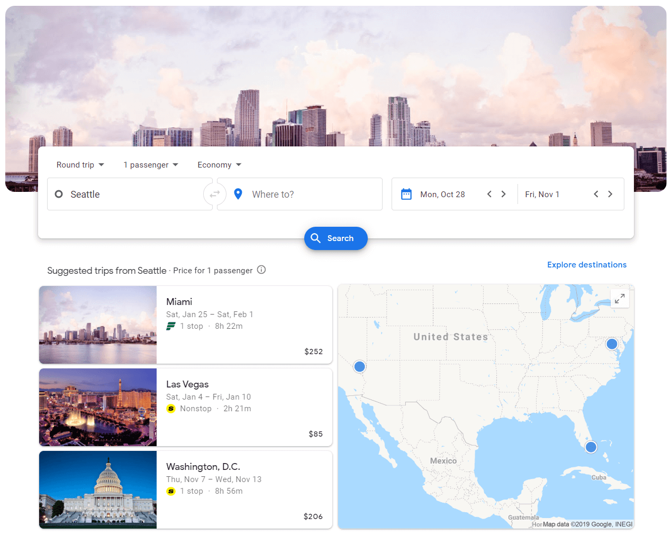The image size is (672, 536).
Task: Open the 1 passenger dropdown
Action: click(150, 164)
